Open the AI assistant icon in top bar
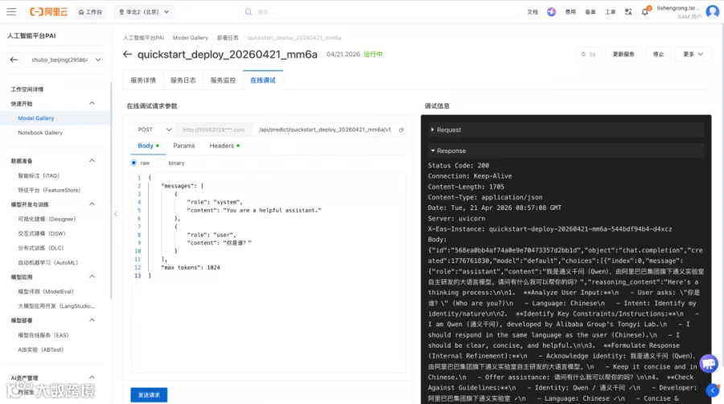Image resolution: width=724 pixels, height=404 pixels. point(551,12)
